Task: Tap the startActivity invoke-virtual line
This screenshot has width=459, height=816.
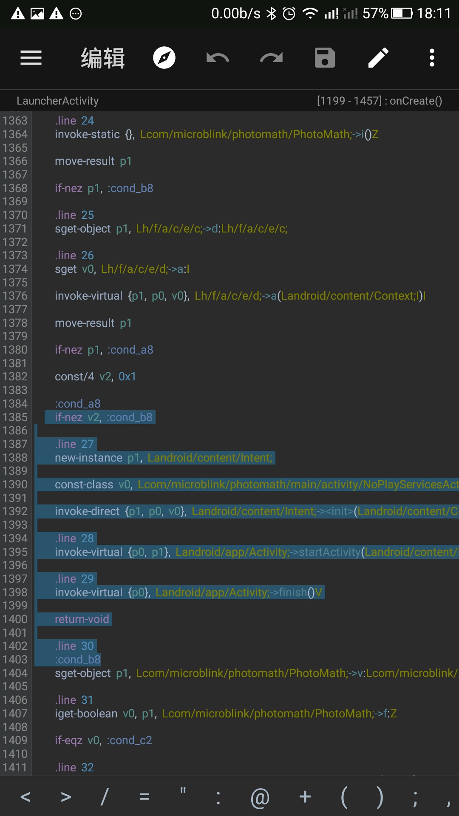Action: 257,552
